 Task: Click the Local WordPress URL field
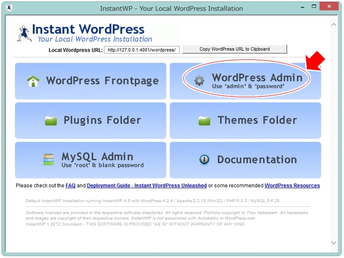142,50
